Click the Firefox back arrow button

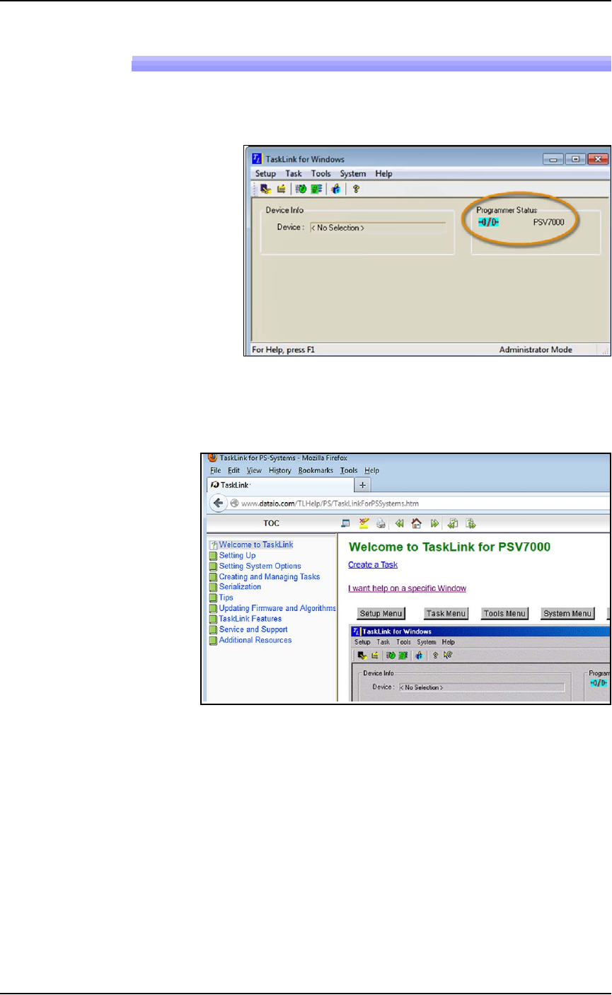tap(218, 504)
